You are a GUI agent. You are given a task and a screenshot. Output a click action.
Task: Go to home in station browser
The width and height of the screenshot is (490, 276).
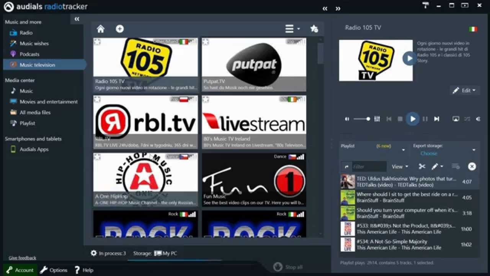click(x=101, y=29)
